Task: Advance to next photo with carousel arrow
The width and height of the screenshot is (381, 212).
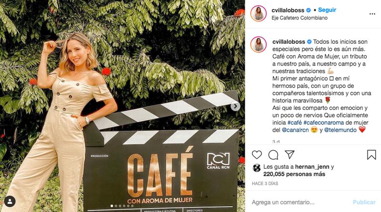Action: point(235,106)
